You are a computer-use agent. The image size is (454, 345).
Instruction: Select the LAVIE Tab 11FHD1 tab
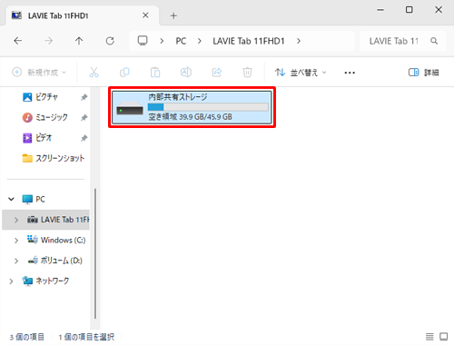point(81,15)
